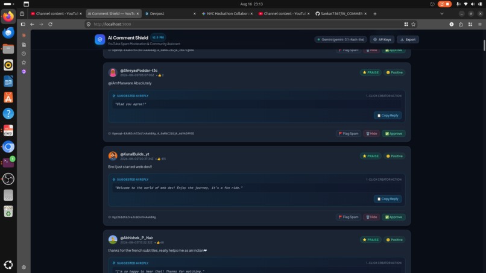Viewport: 486px width, 273px height.
Task: Open sidebar bookmarks star icon
Action: coord(24,63)
